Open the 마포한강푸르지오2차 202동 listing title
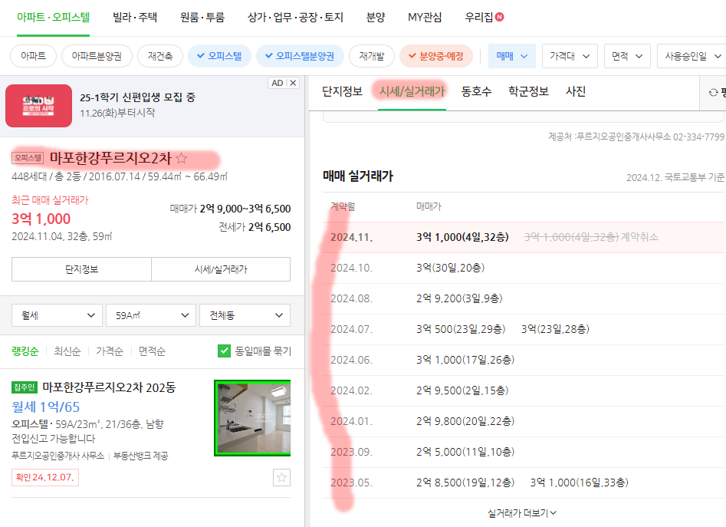 coord(110,387)
